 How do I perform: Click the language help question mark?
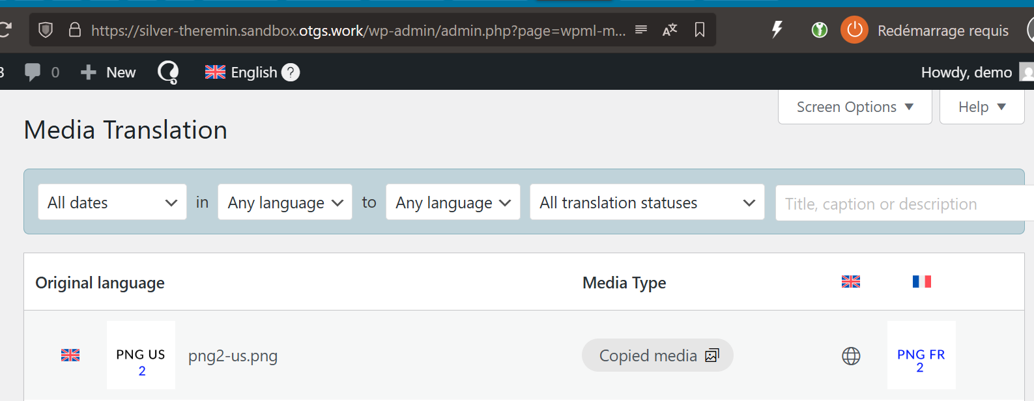coord(291,72)
